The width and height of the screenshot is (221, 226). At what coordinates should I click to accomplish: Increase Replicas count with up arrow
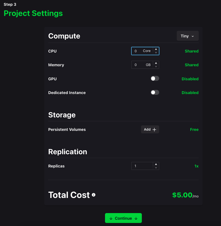(156, 164)
